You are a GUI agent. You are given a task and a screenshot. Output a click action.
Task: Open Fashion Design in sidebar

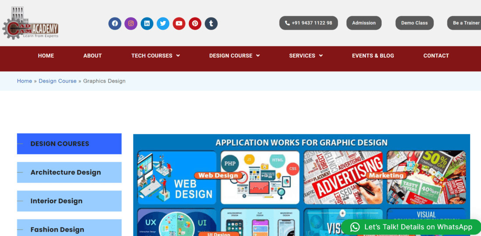point(70,228)
